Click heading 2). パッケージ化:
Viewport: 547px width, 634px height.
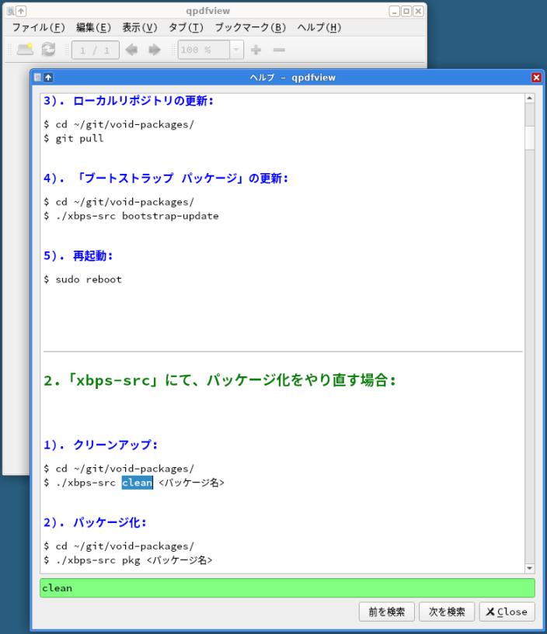click(x=95, y=522)
